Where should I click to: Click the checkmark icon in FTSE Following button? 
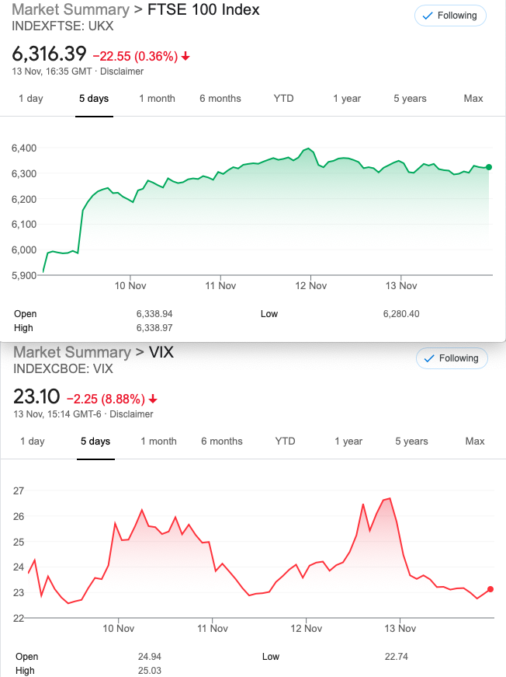pos(428,16)
